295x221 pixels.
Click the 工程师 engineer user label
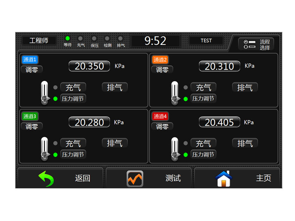[x=39, y=41]
